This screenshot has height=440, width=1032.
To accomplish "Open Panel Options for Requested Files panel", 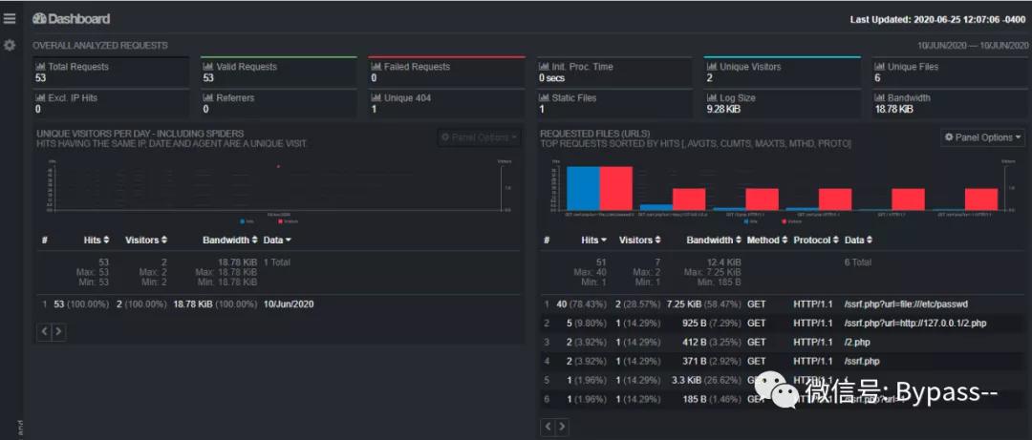I will [982, 137].
